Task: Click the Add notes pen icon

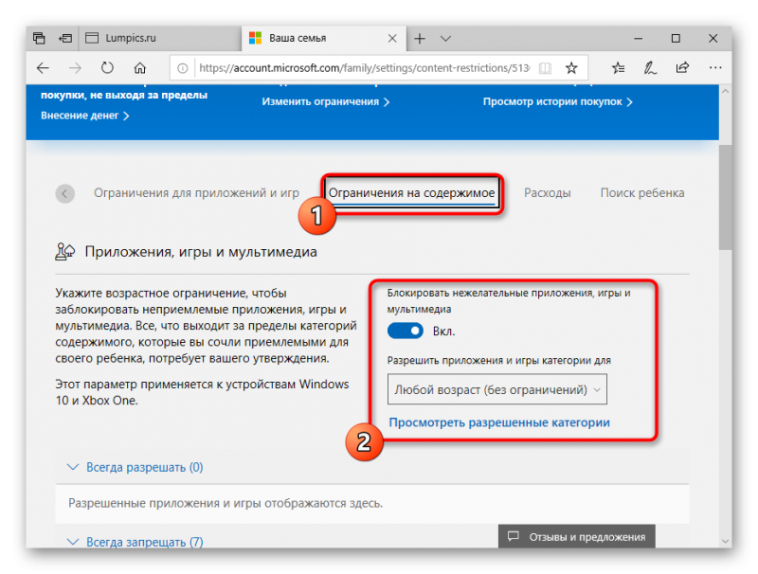Action: click(650, 68)
